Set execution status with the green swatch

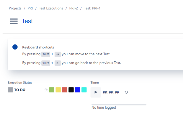point(52,90)
